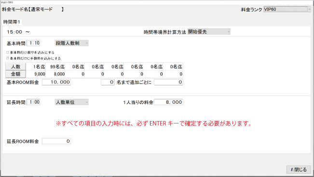This screenshot has height=177, width=314.
Task: Click the 人数 row header button
Action: (x=15, y=67)
